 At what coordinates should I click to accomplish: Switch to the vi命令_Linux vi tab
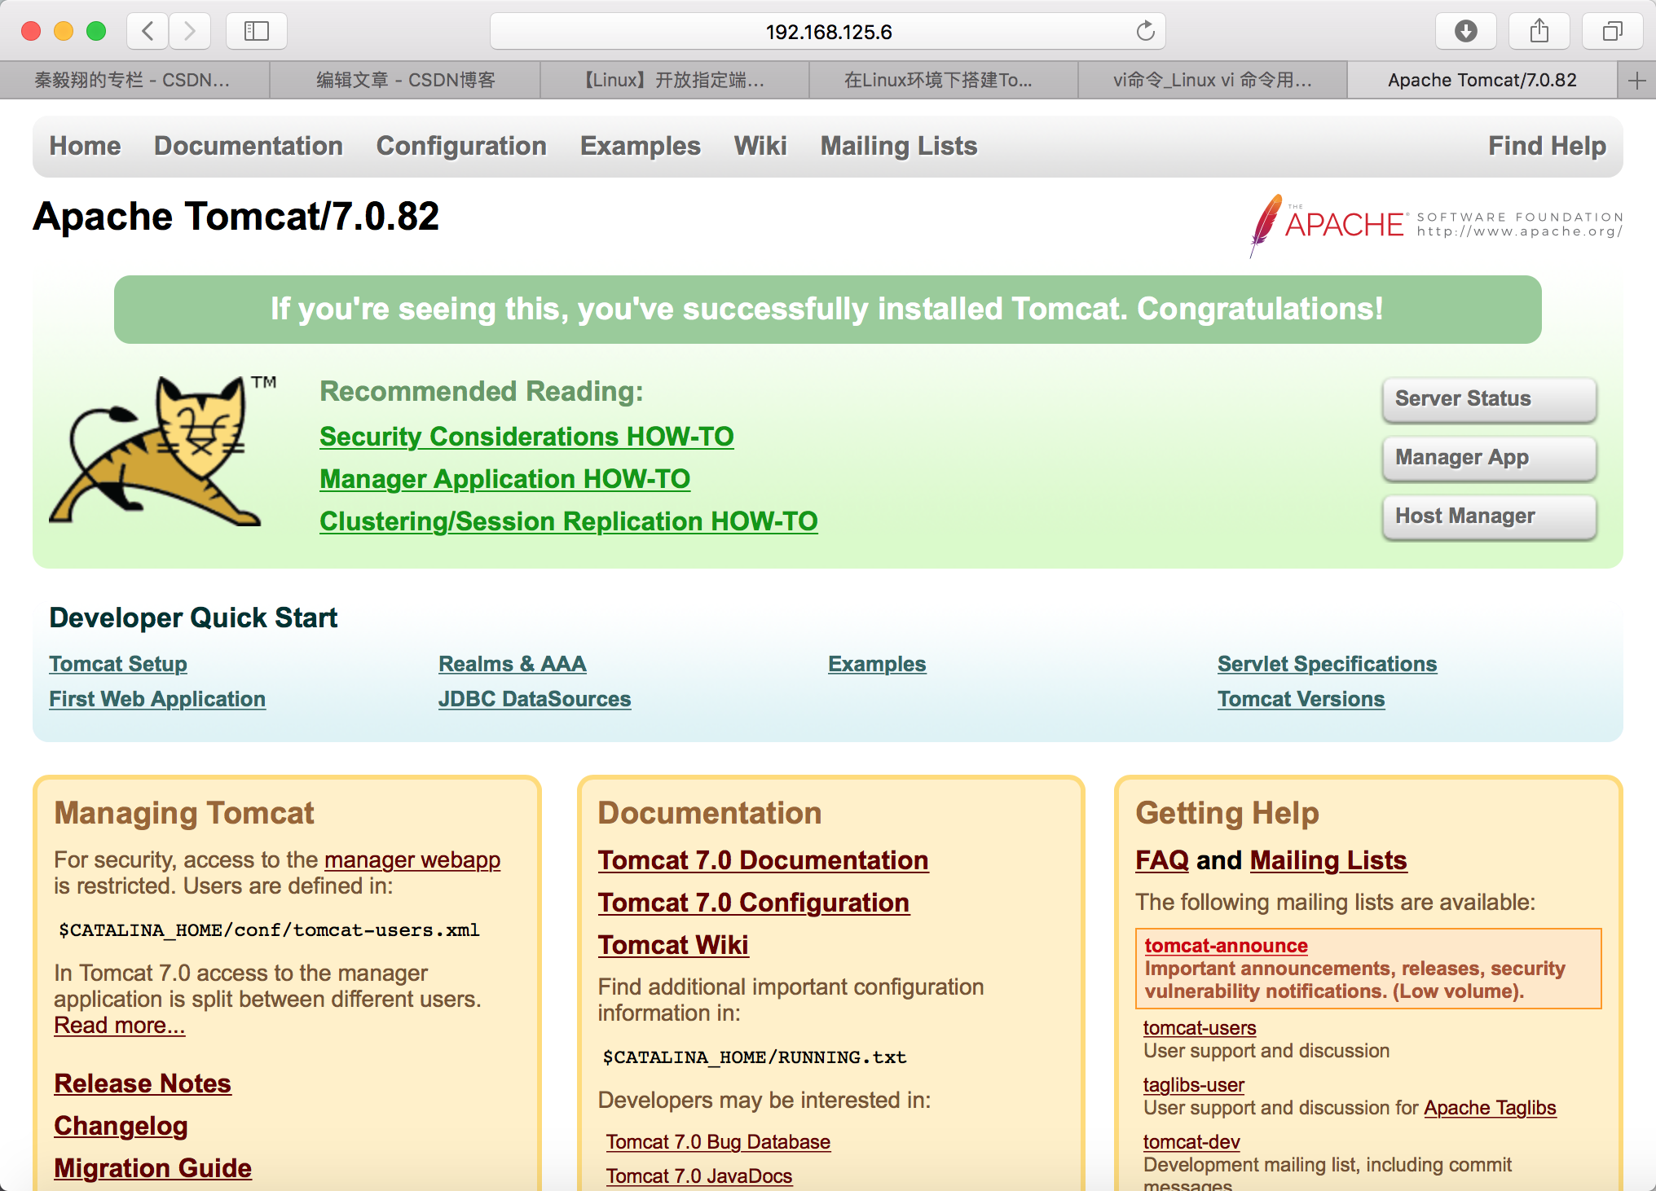pos(1212,80)
